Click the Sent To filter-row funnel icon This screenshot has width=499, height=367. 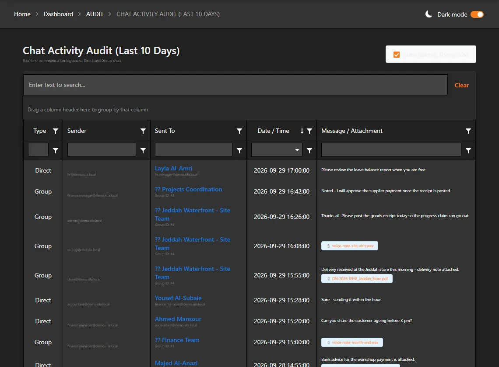click(x=239, y=151)
